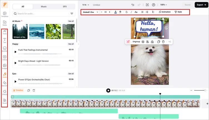The height and width of the screenshot is (120, 209).
Task: Click the Untitled project name
Action: (x=96, y=5)
